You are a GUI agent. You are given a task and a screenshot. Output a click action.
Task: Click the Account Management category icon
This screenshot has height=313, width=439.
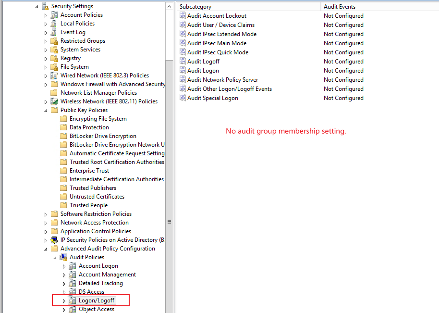(x=73, y=275)
